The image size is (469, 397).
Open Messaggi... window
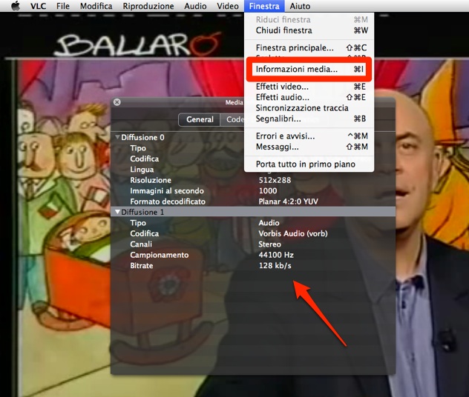tap(309, 147)
